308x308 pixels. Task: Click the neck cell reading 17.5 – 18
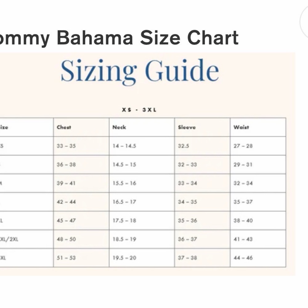point(142,221)
